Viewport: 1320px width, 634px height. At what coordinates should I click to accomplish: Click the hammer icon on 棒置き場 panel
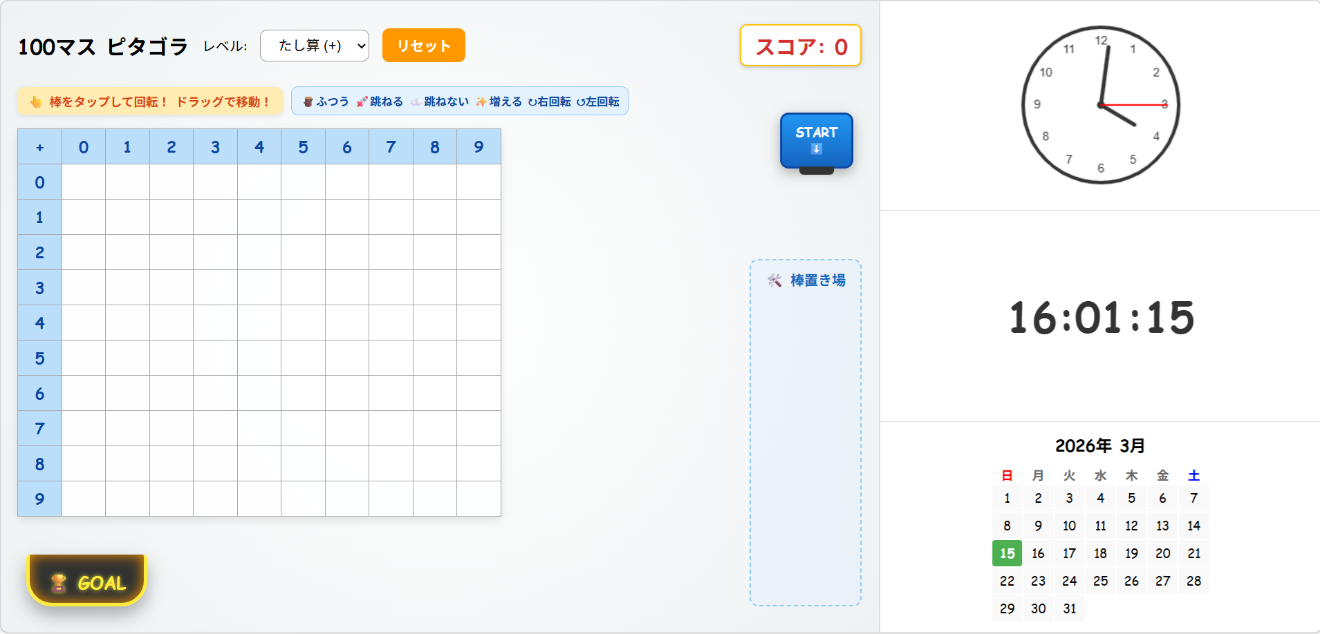(x=773, y=279)
